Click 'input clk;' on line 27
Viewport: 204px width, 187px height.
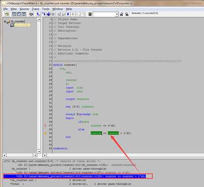click(74, 87)
